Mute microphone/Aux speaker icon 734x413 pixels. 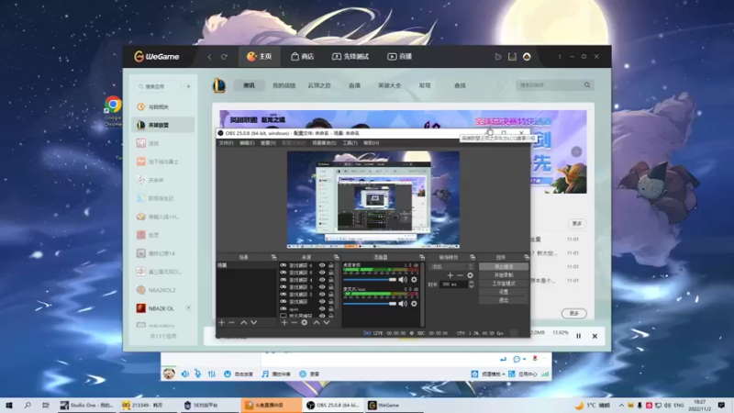pos(403,304)
